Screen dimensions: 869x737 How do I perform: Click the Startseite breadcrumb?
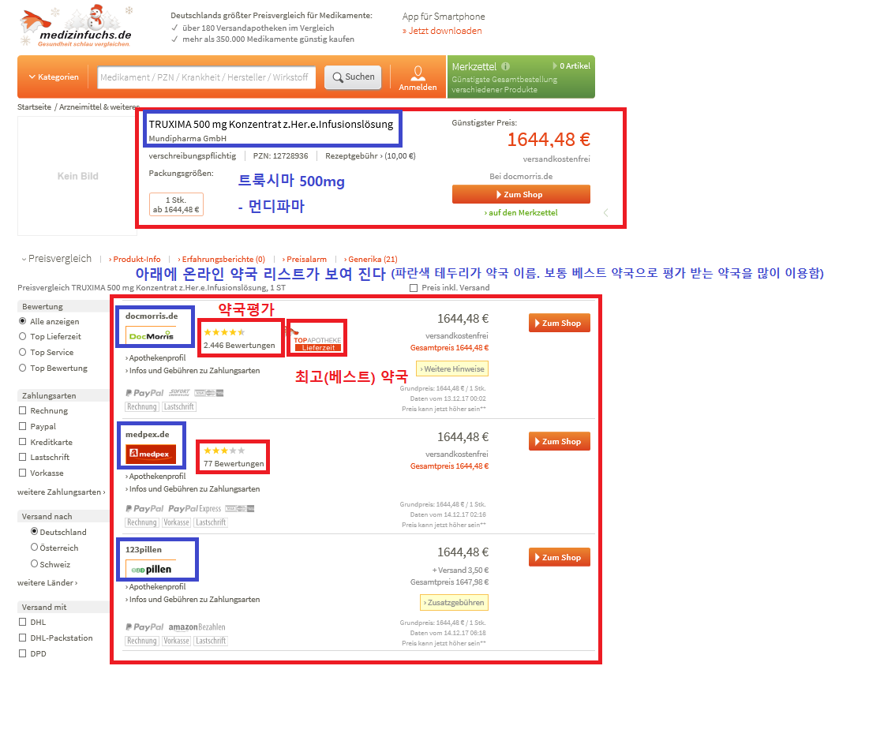tap(35, 107)
